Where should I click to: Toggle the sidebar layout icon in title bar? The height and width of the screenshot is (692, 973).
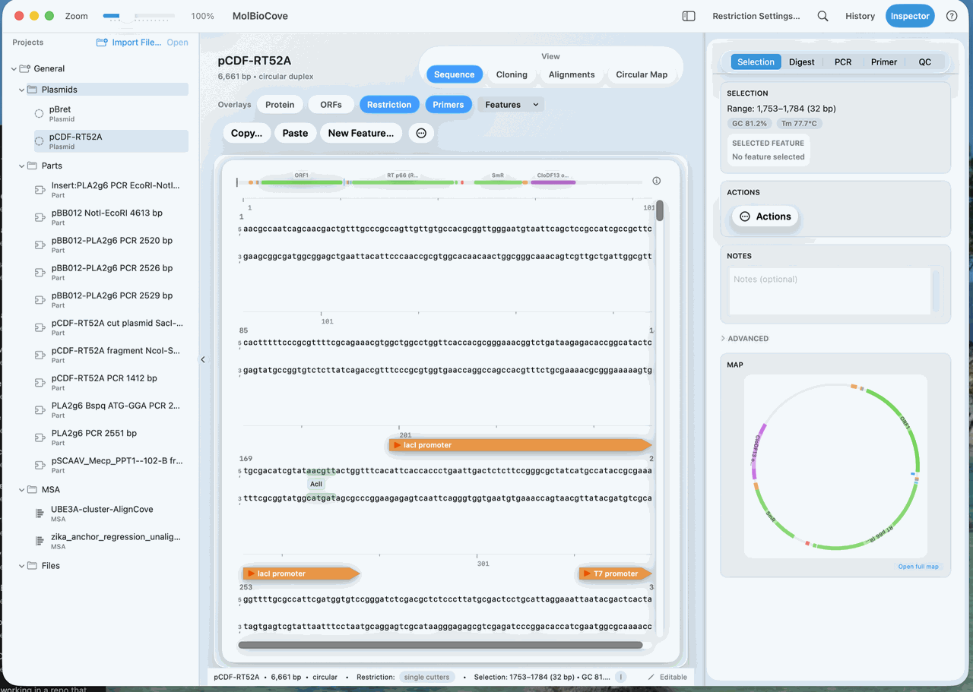[x=689, y=16]
